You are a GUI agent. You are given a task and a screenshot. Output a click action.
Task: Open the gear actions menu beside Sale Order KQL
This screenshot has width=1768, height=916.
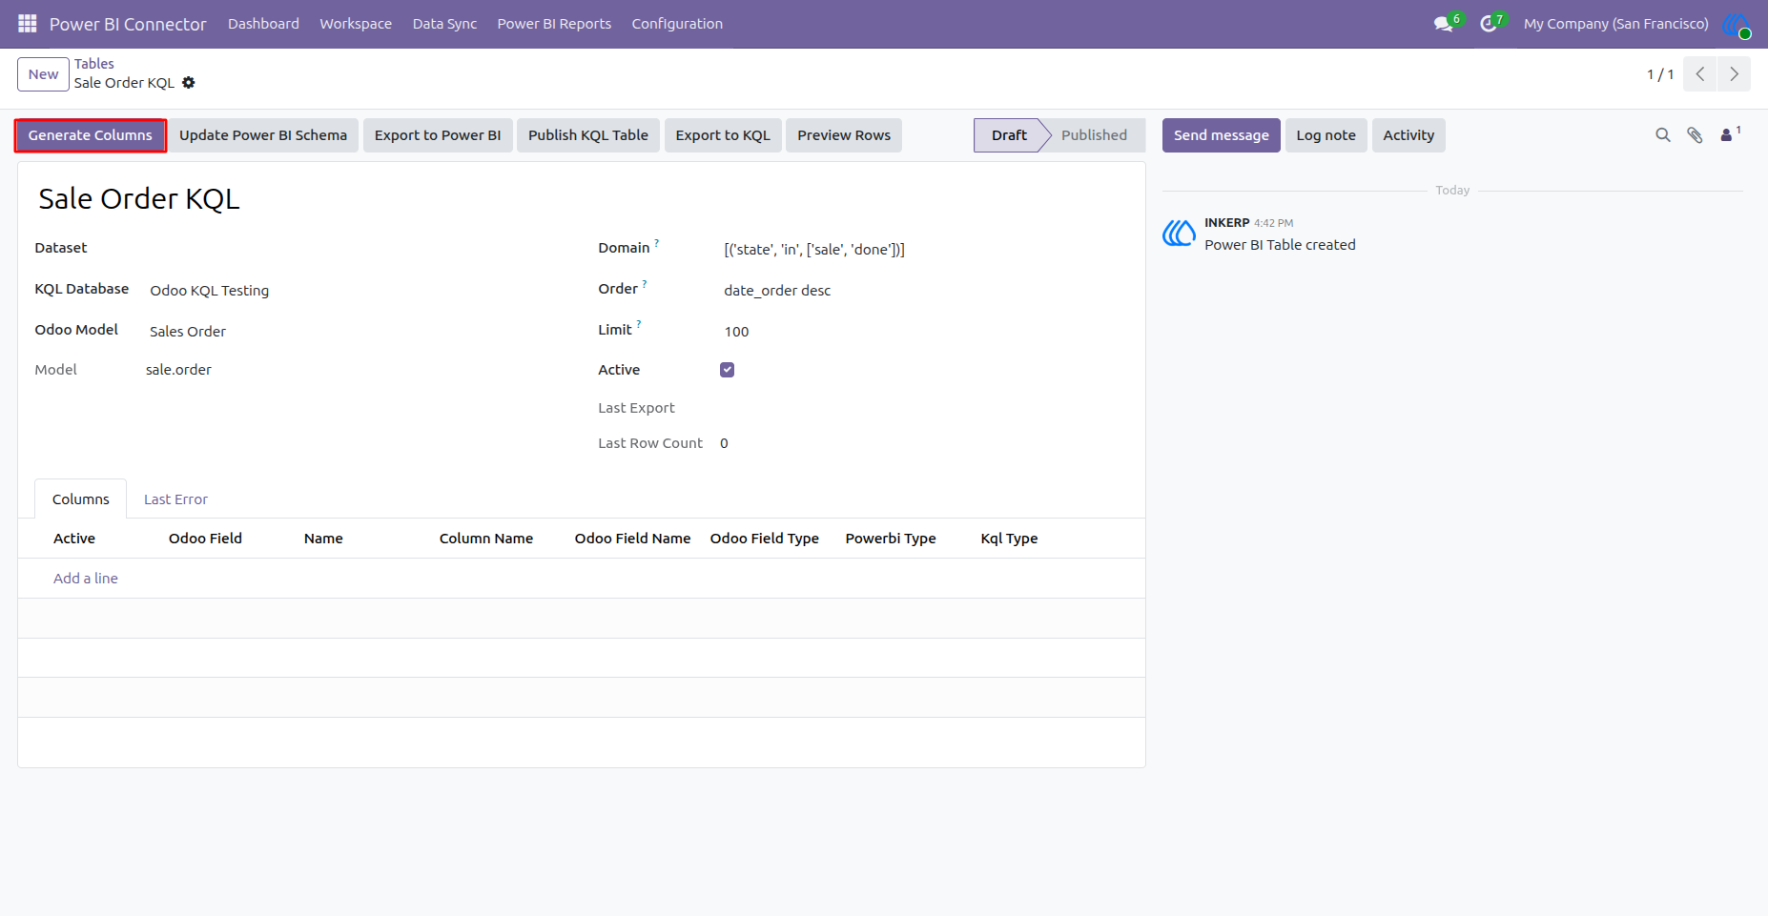click(x=189, y=83)
